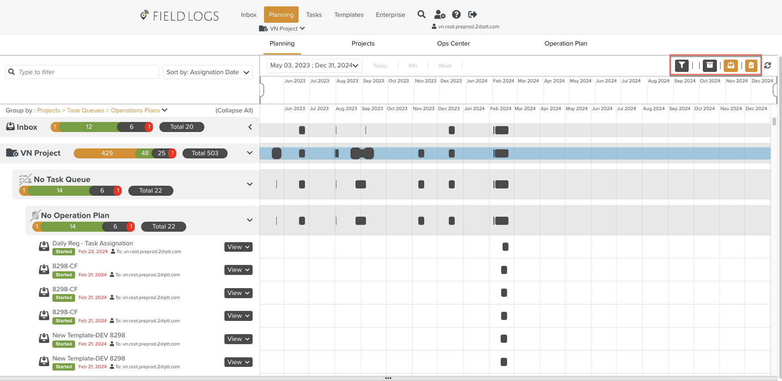This screenshot has height=381, width=782.
Task: Open the VN Project selector dropdown
Action: pos(282,28)
